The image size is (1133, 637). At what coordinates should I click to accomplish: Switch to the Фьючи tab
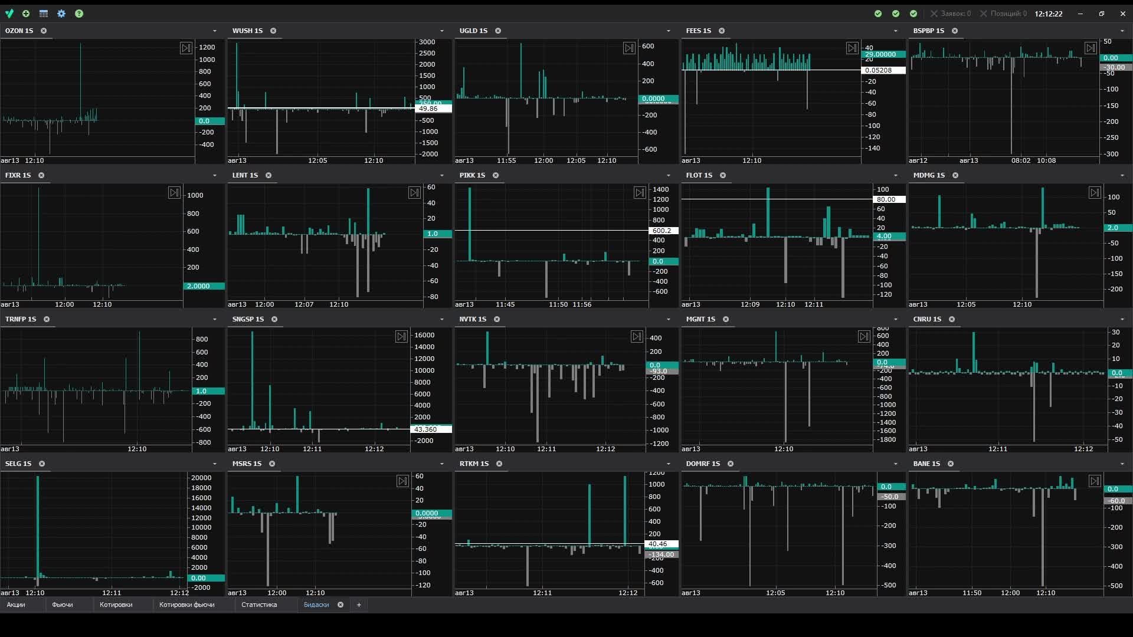coord(63,605)
